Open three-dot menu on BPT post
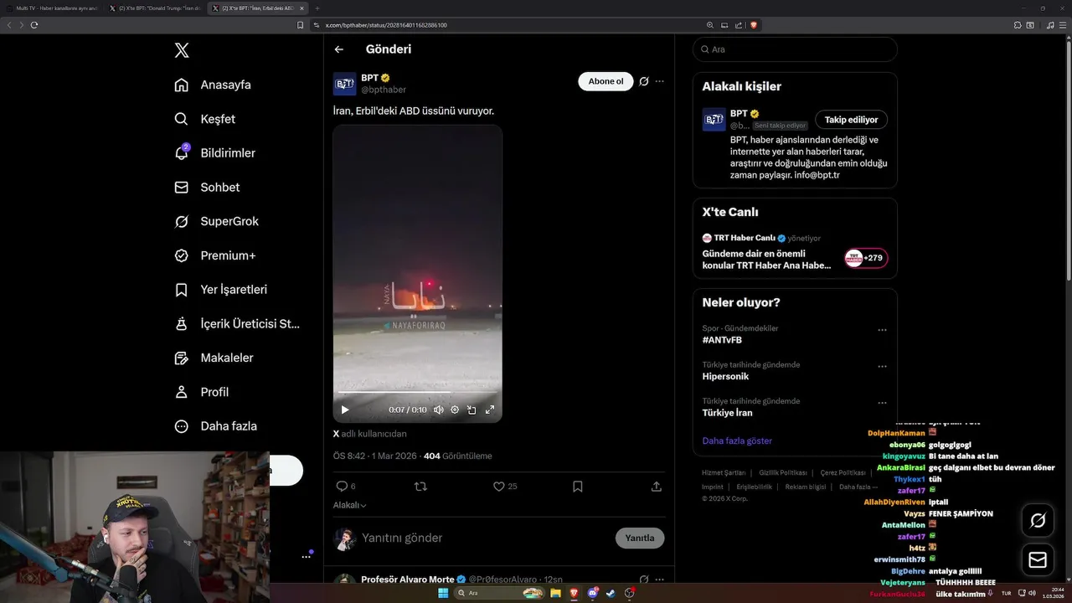1072x603 pixels. [660, 81]
